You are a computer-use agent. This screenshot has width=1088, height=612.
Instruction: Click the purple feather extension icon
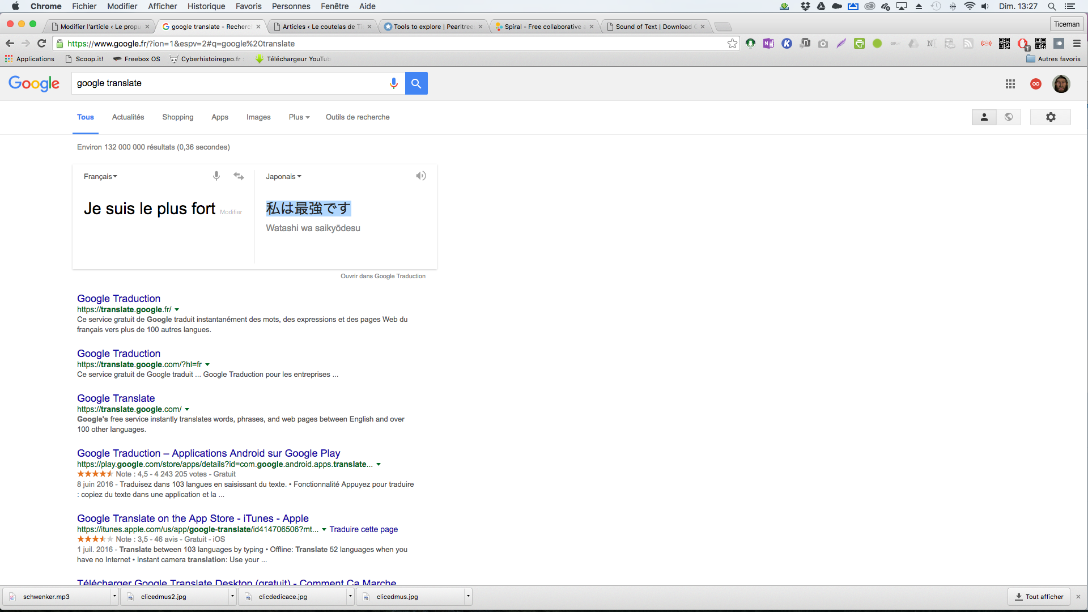tap(841, 44)
